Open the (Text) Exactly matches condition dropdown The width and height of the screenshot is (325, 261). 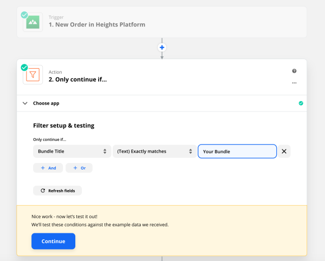pos(154,151)
